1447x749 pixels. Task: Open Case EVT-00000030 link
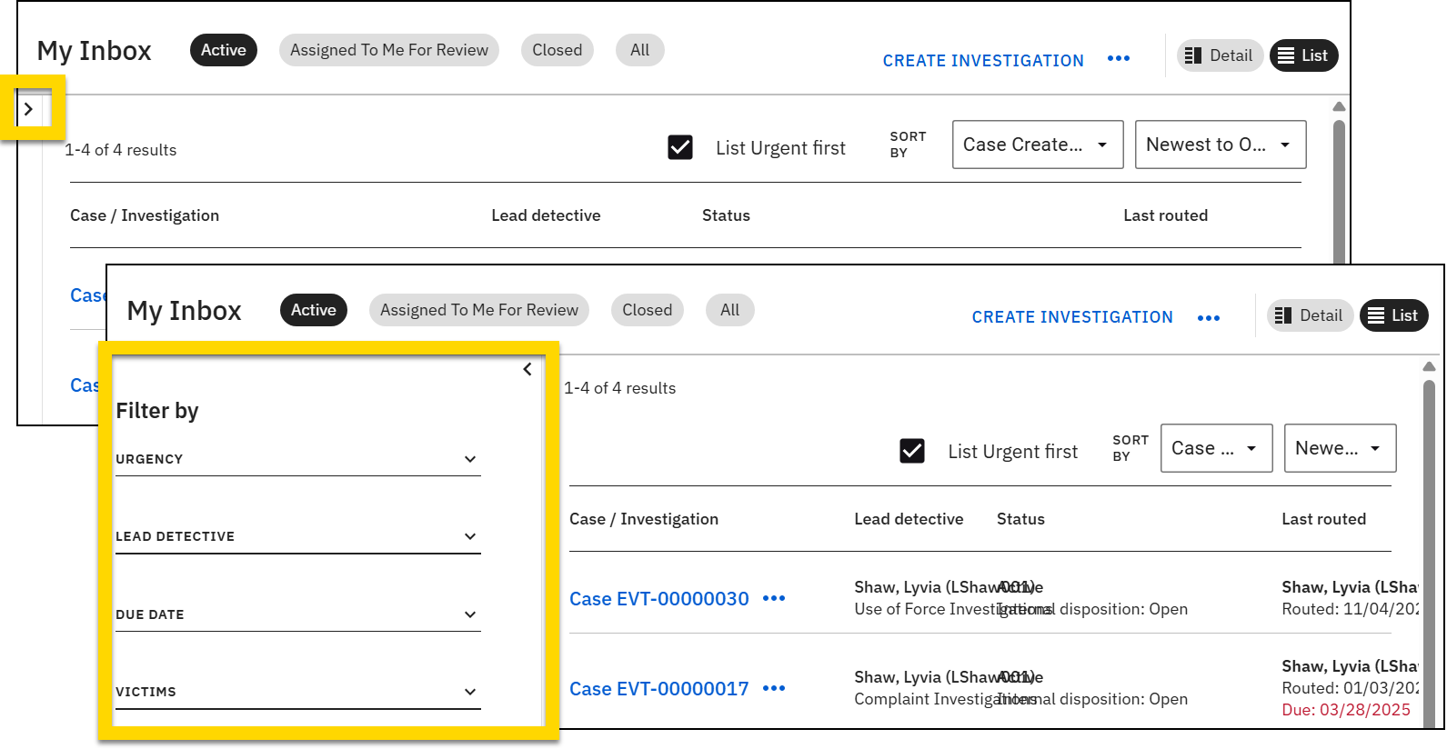pos(659,599)
